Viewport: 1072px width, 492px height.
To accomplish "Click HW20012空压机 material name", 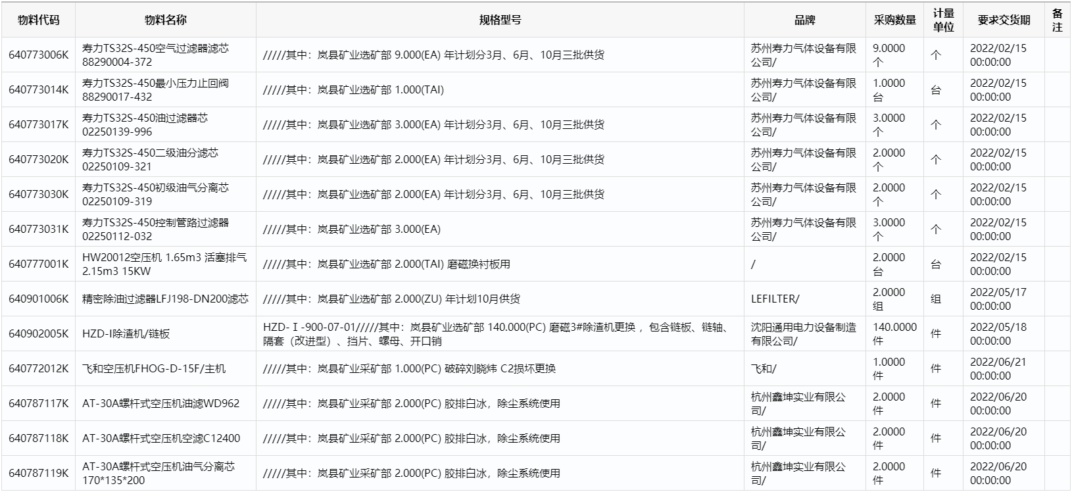I will point(164,264).
